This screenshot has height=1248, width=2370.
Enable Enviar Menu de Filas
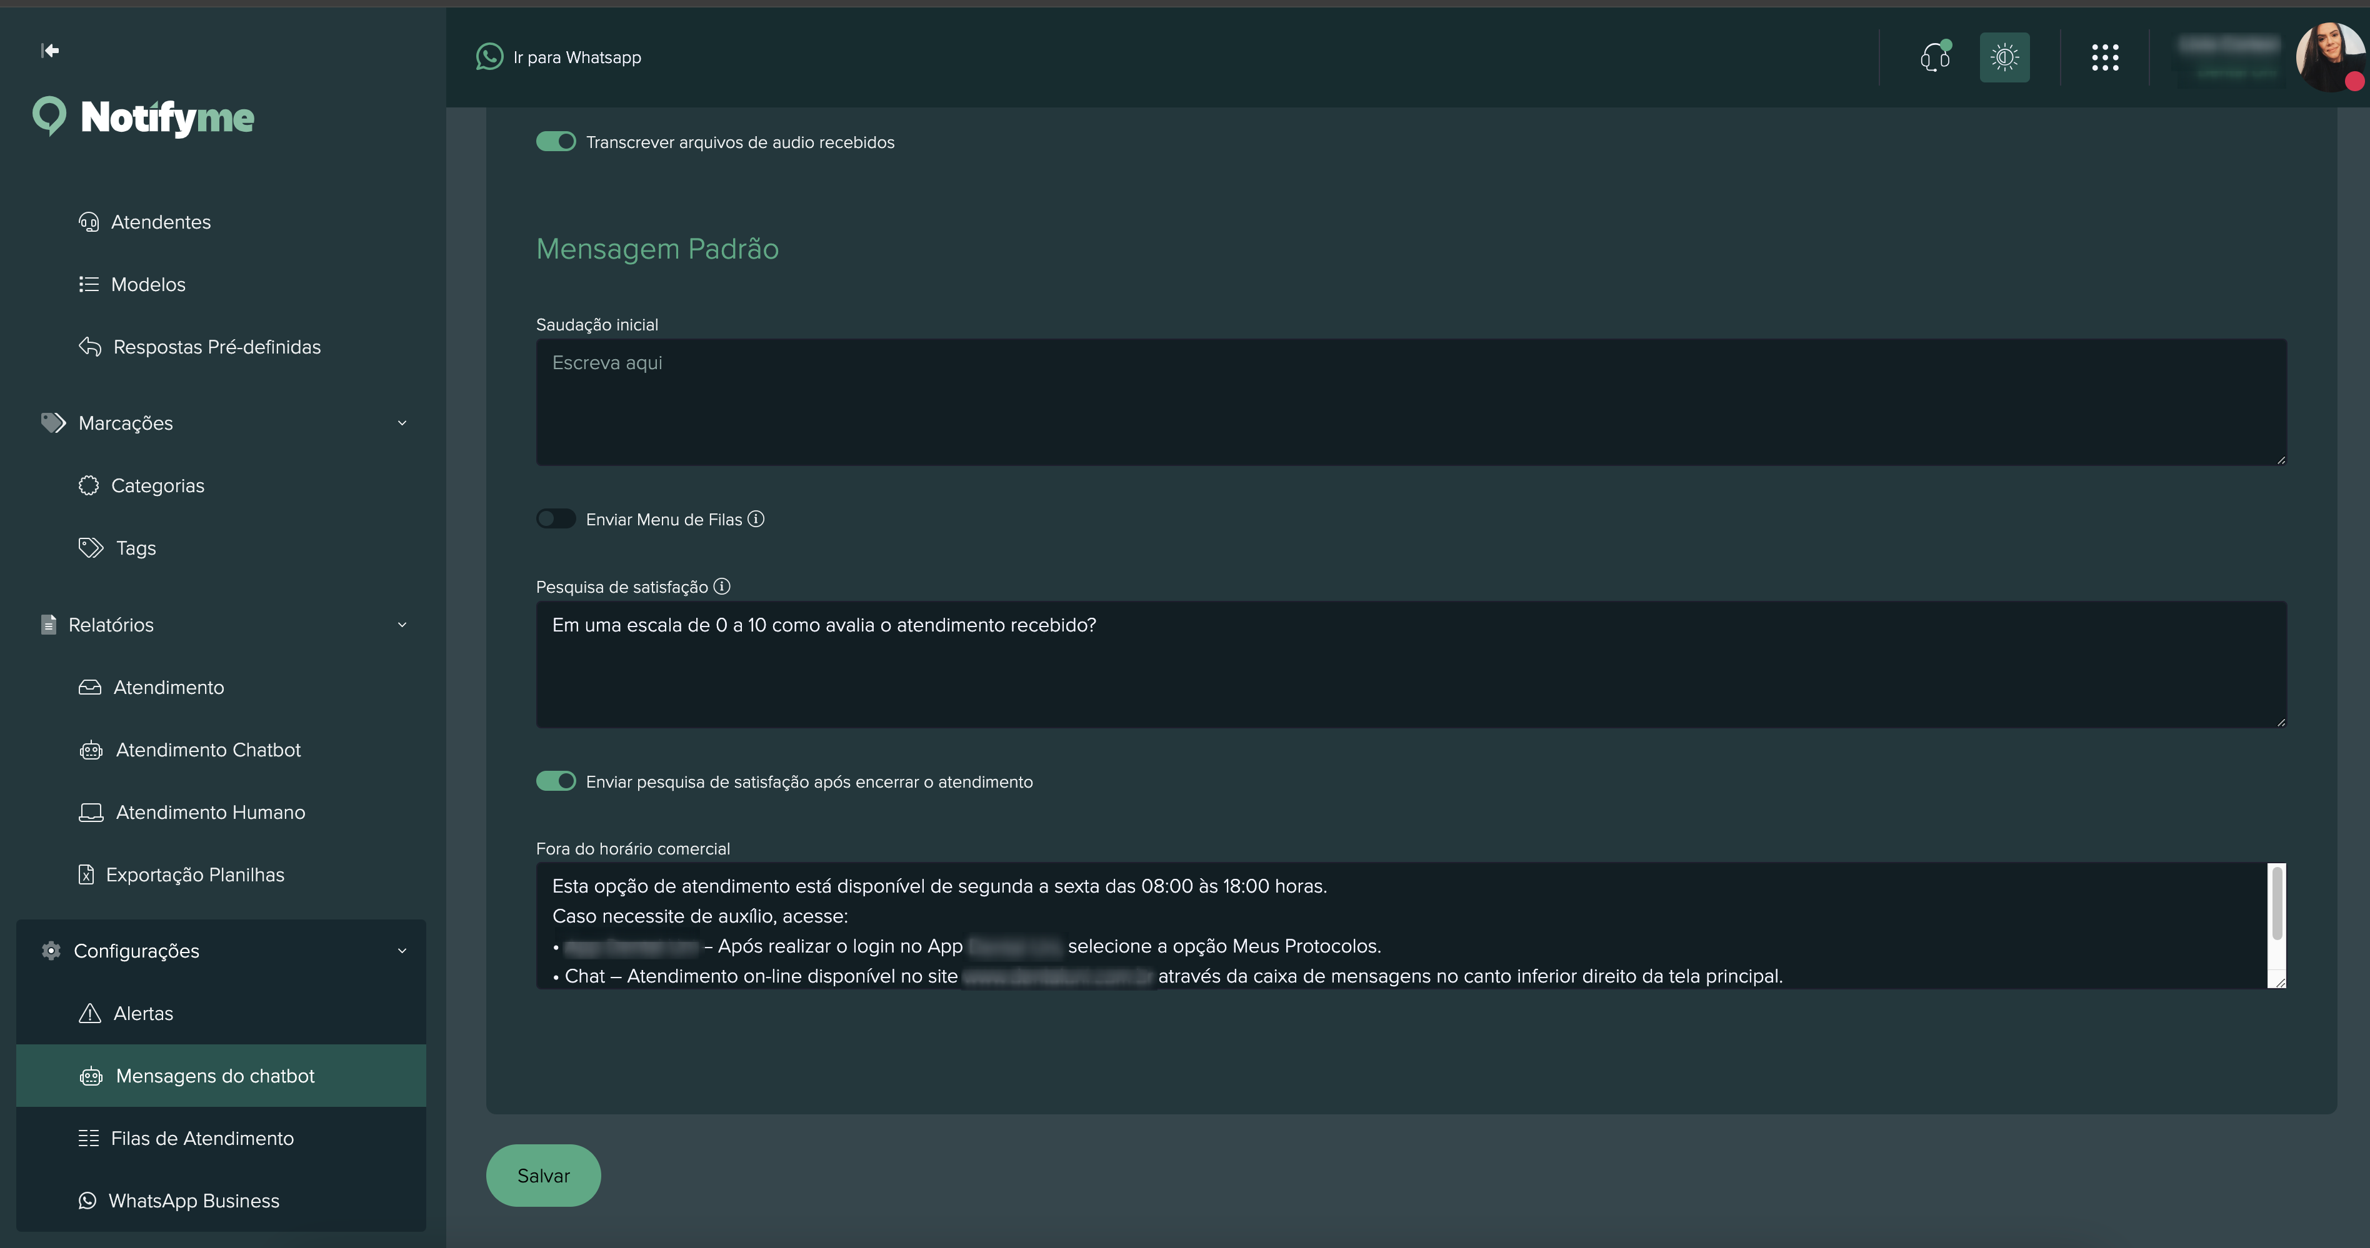(x=556, y=518)
